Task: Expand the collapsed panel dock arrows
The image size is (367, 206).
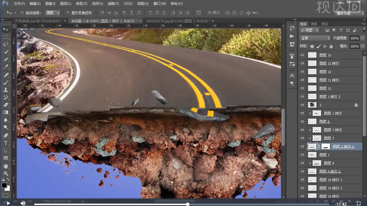Action: (295, 20)
